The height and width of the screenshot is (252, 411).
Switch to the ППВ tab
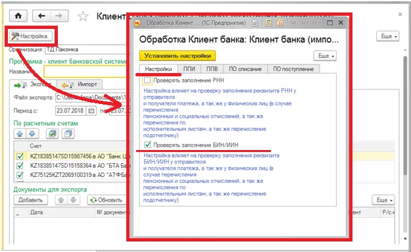pyautogui.click(x=212, y=69)
